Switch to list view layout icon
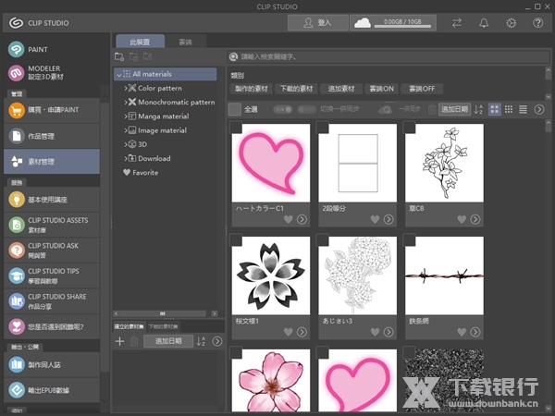555x416 pixels. (524, 109)
